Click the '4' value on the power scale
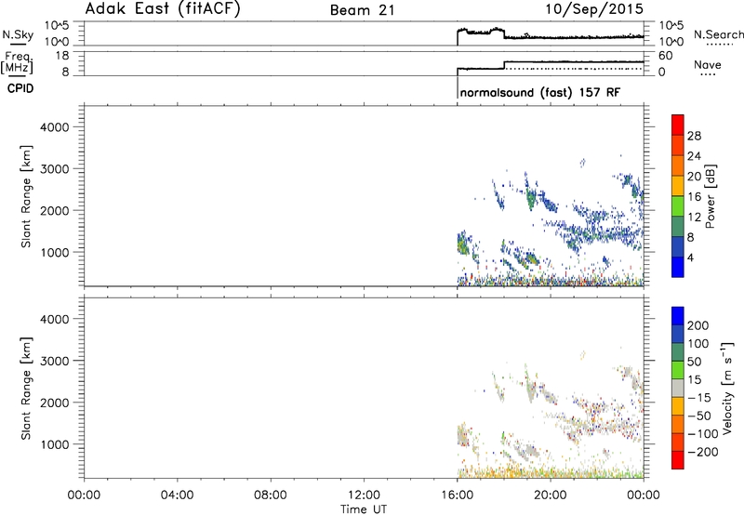The height and width of the screenshot is (515, 744). [x=690, y=257]
